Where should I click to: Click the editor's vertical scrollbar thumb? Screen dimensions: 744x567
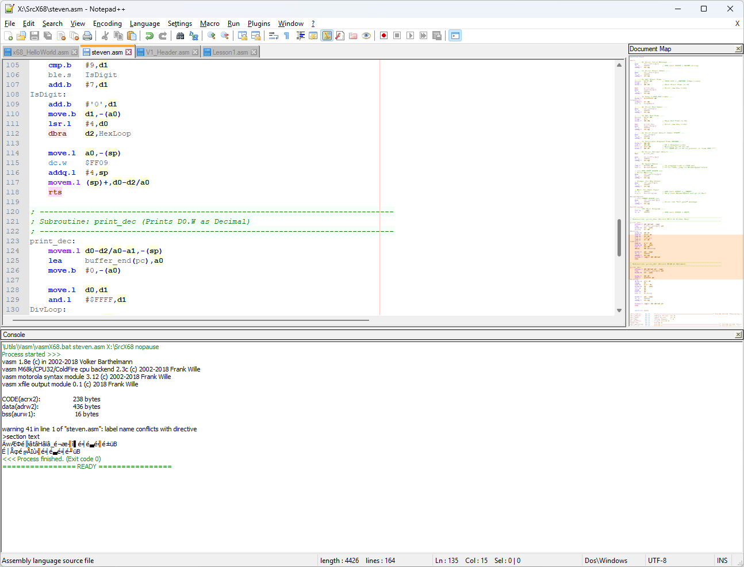[x=619, y=237]
